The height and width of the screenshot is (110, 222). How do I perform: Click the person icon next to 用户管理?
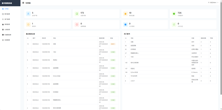[3, 19]
